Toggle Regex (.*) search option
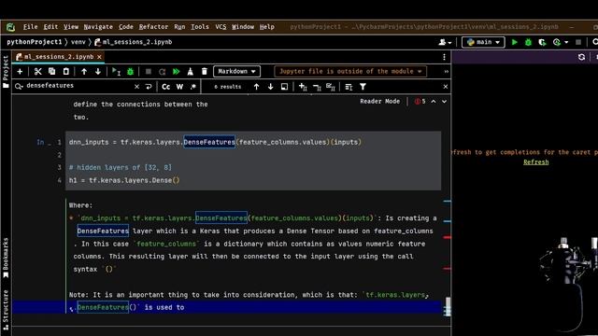 [193, 87]
